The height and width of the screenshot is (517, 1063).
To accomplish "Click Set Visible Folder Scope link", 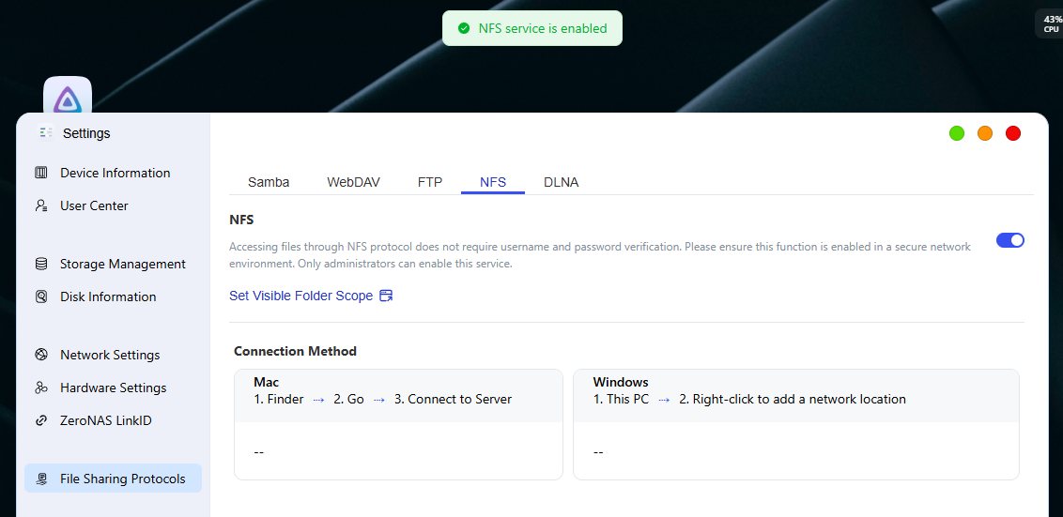I will [301, 297].
